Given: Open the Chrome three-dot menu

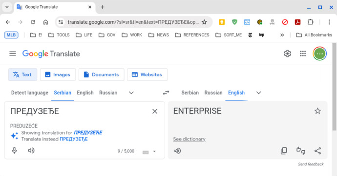Looking at the screenshot, I should click(x=329, y=22).
